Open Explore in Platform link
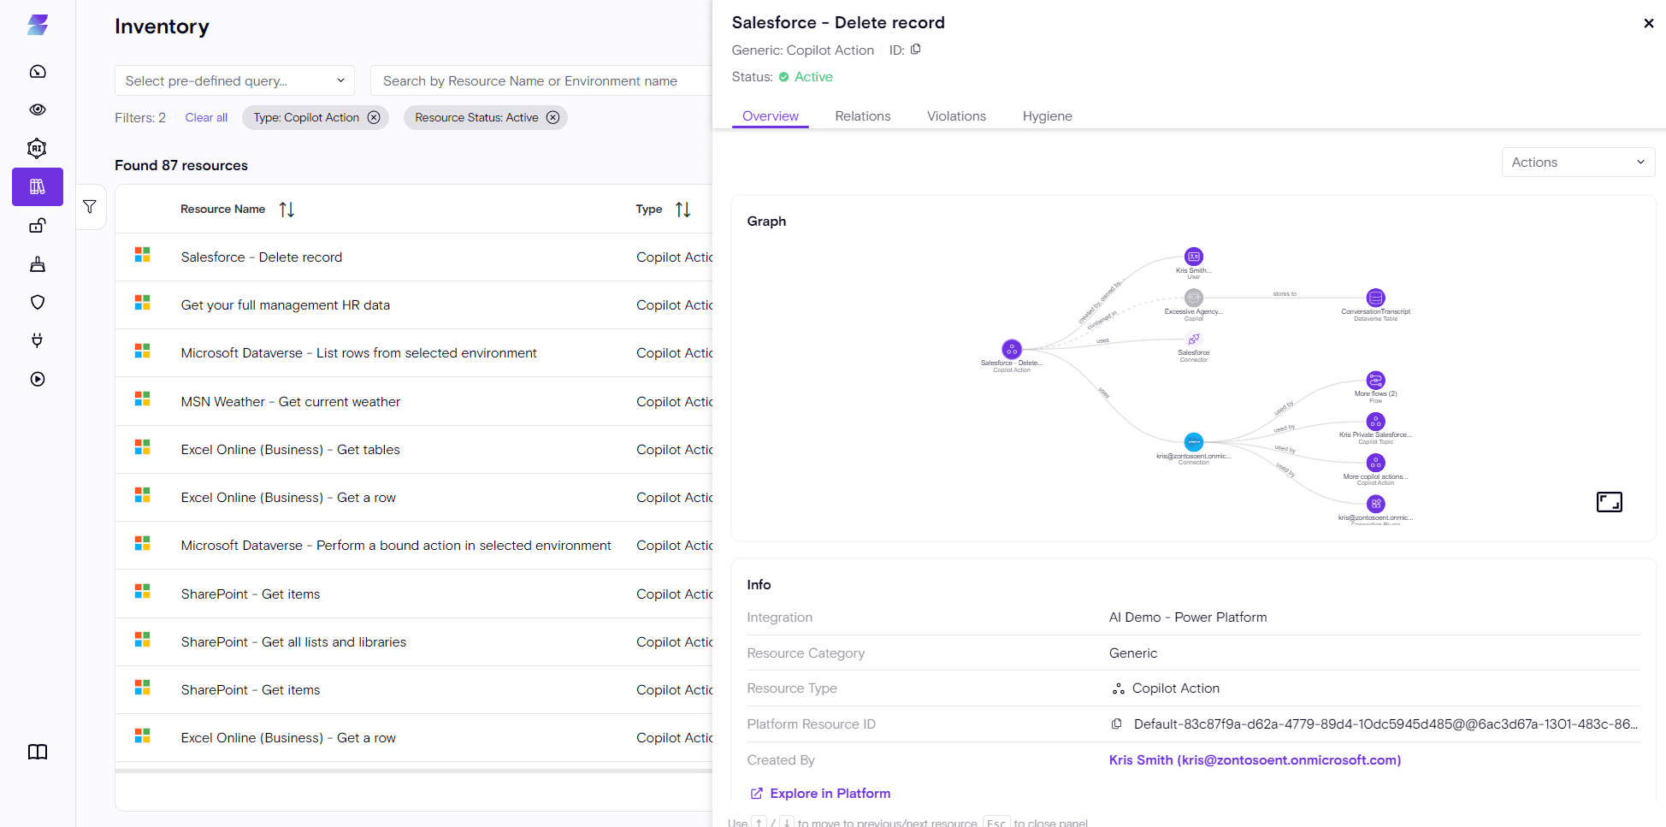Image resolution: width=1666 pixels, height=827 pixels. pos(820,794)
